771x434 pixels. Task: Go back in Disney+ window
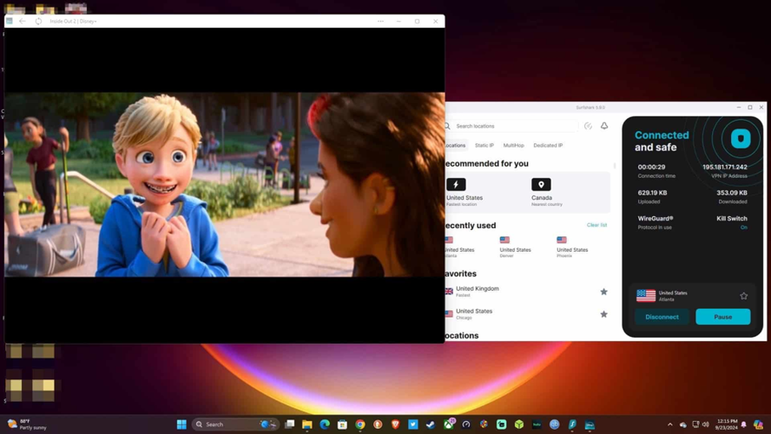23,21
